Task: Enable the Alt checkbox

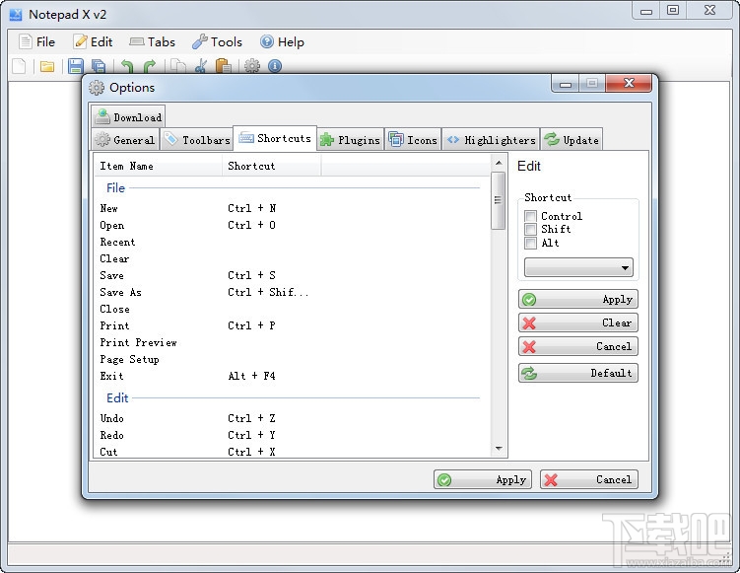Action: pos(530,244)
